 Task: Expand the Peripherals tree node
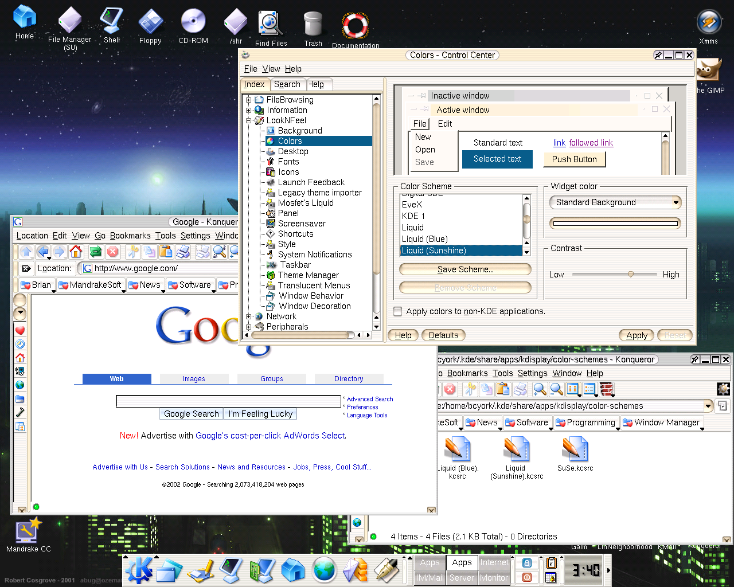(x=249, y=327)
